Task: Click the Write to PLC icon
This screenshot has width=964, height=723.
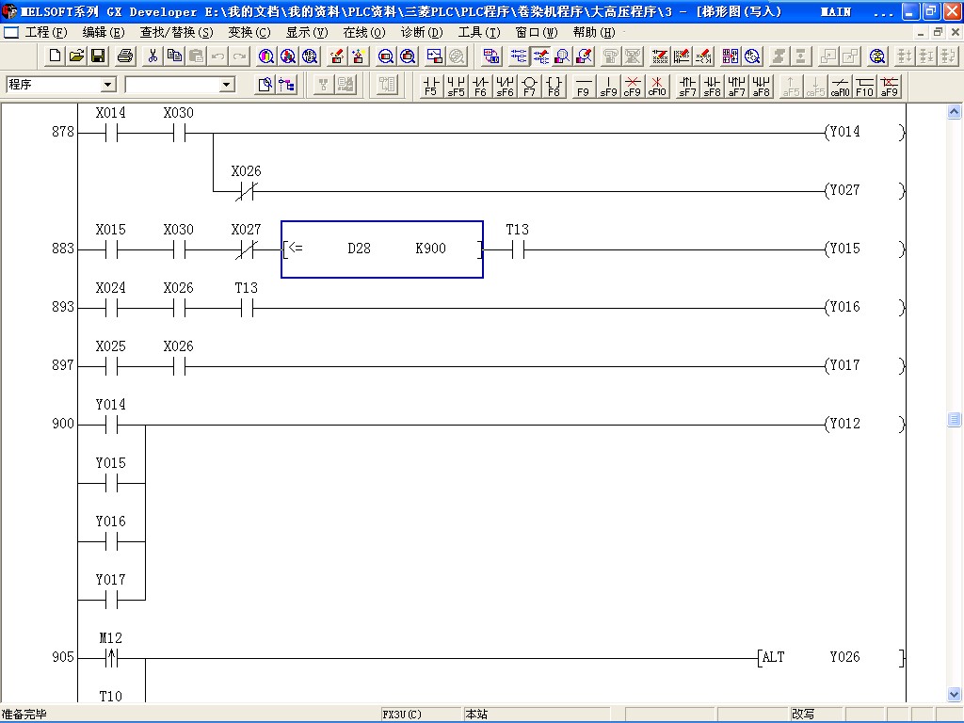Action: click(336, 56)
